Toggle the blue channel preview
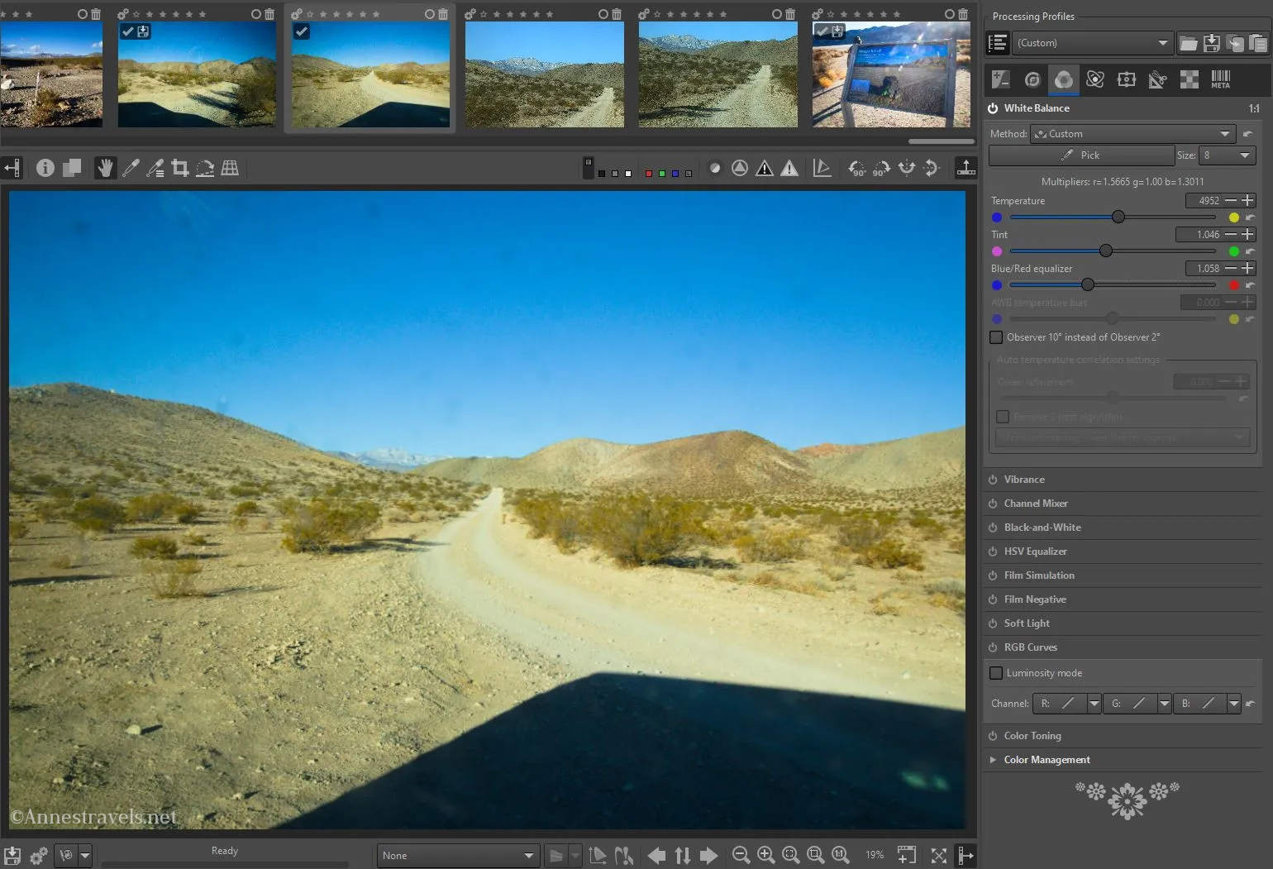Viewport: 1273px width, 869px height. tap(675, 174)
